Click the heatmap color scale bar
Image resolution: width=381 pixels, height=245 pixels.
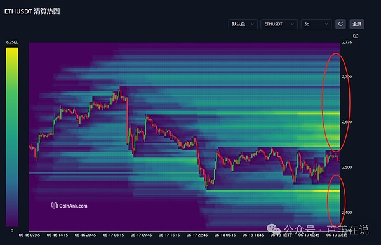12,136
